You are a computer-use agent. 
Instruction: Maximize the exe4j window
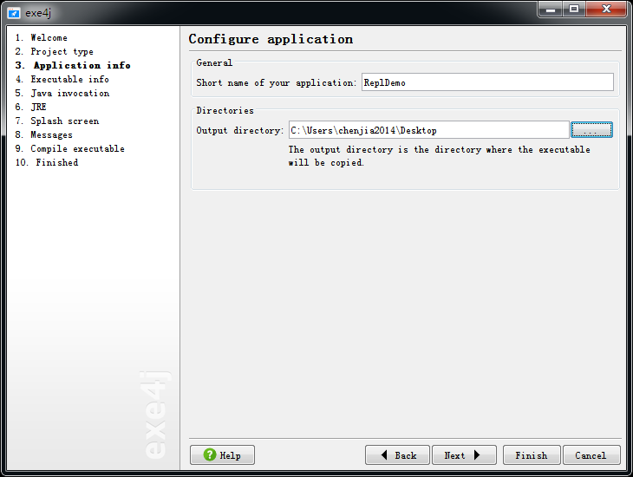(574, 9)
